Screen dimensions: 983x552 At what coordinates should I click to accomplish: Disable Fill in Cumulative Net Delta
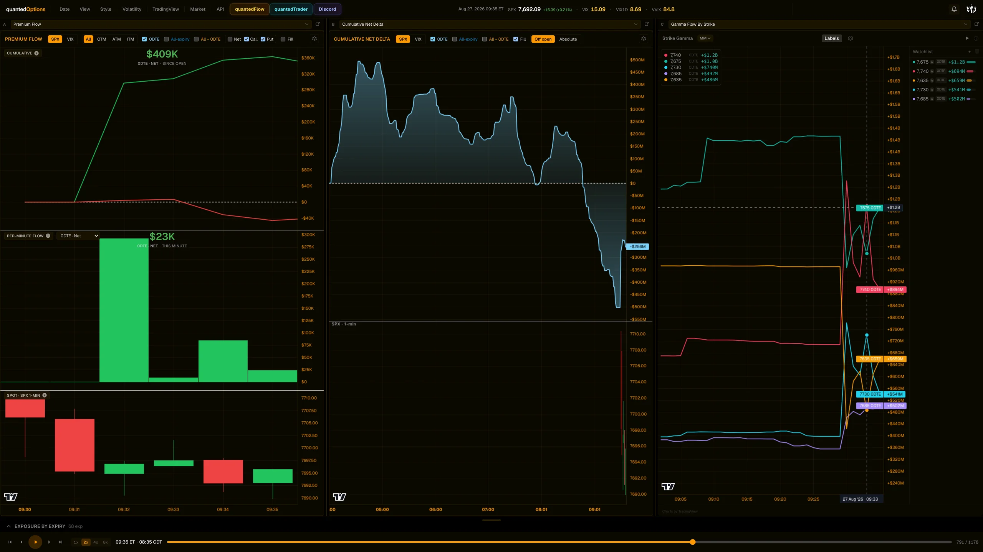(x=516, y=39)
